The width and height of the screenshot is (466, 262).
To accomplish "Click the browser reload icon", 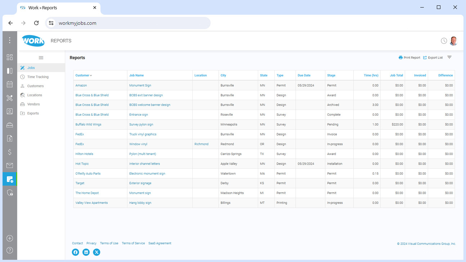I will click(x=36, y=23).
